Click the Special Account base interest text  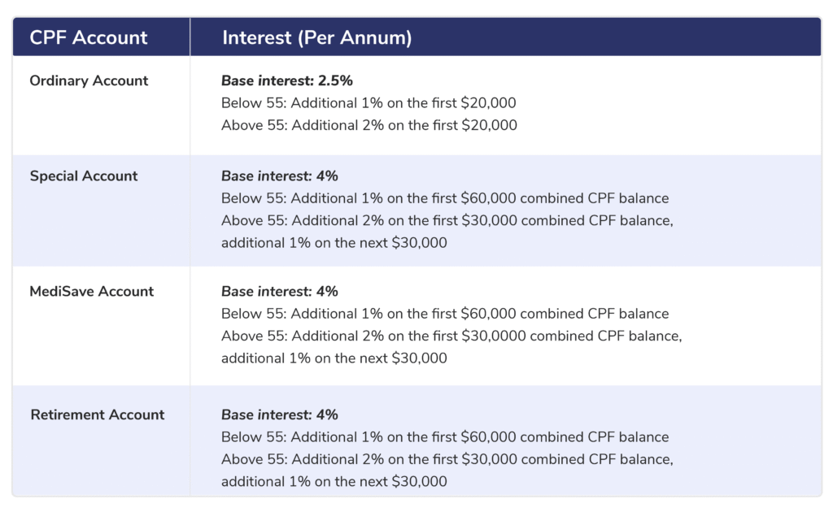click(279, 176)
